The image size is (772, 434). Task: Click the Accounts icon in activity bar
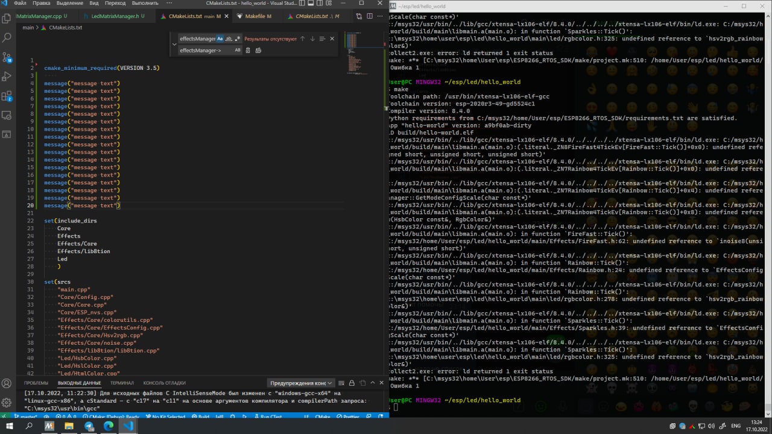[7, 383]
